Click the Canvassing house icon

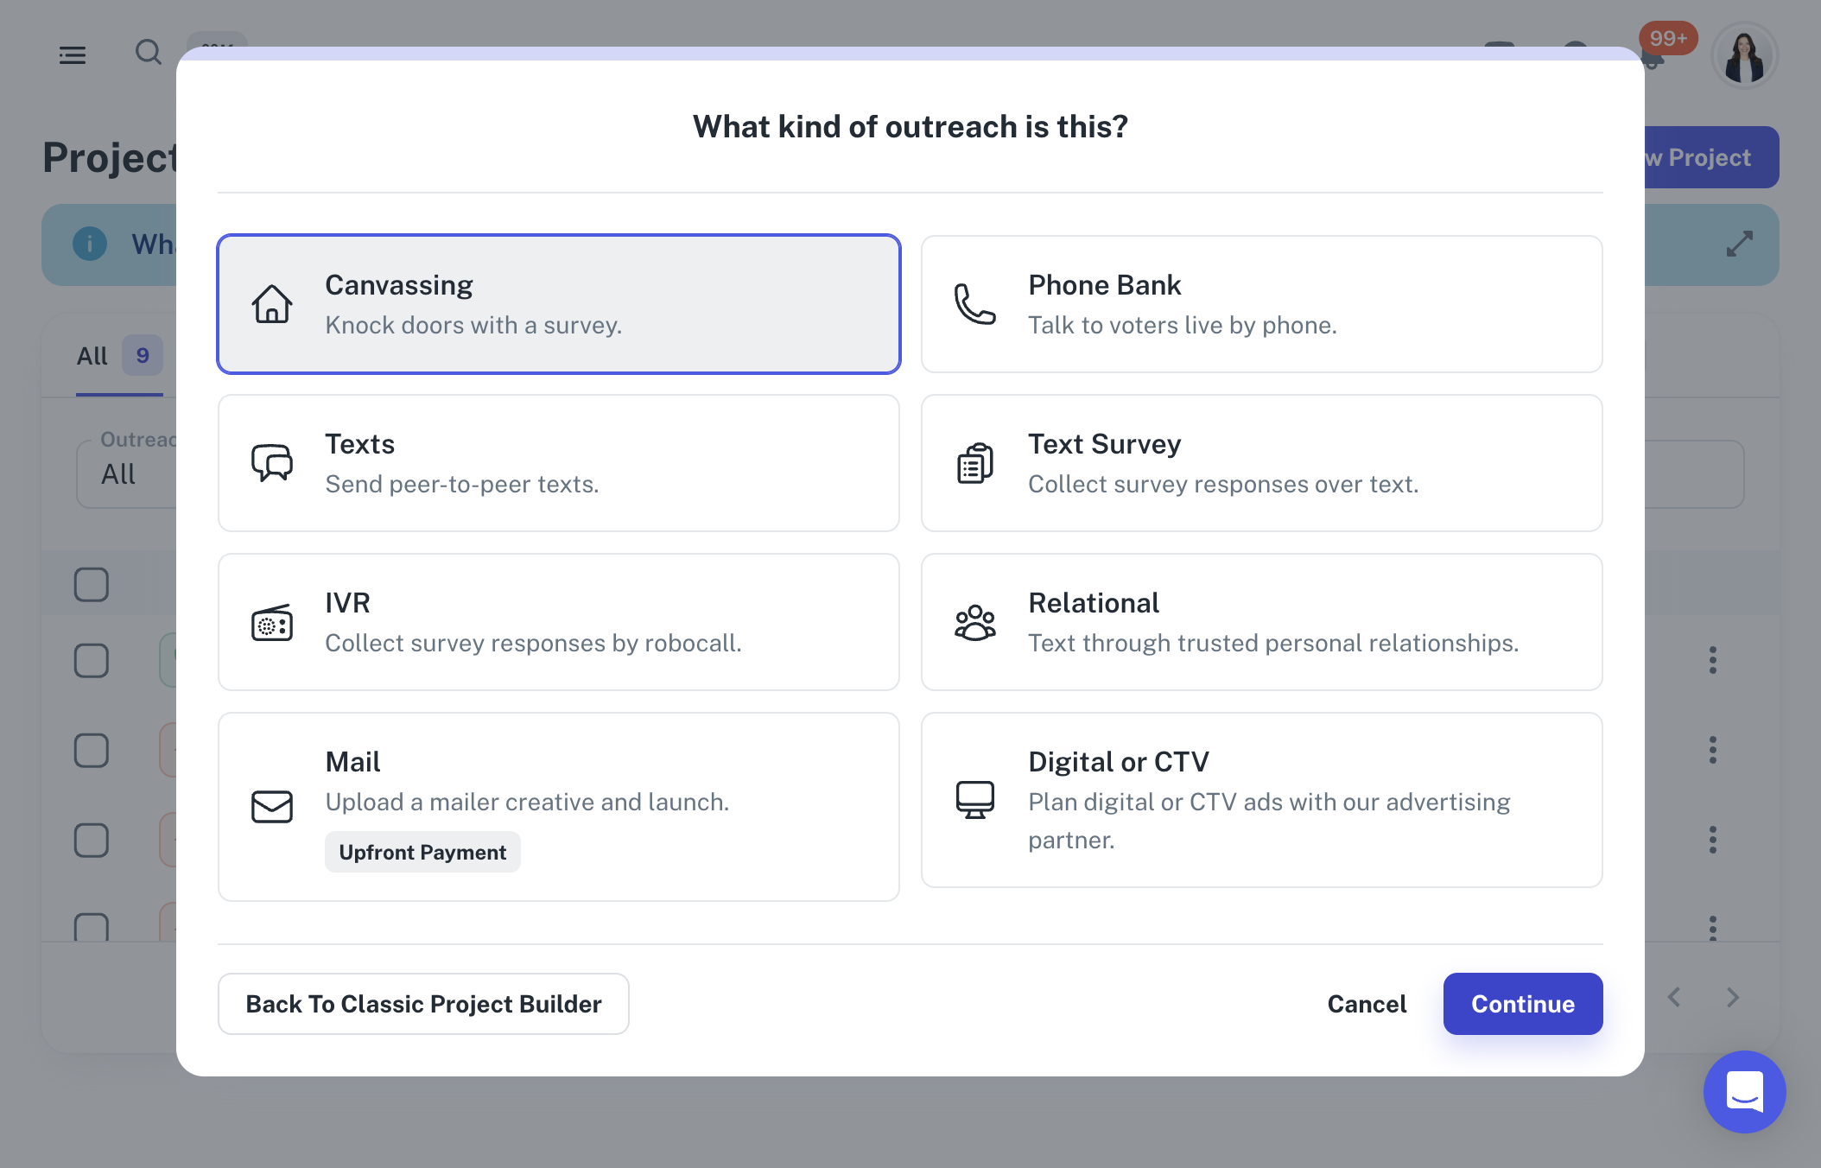tap(272, 304)
